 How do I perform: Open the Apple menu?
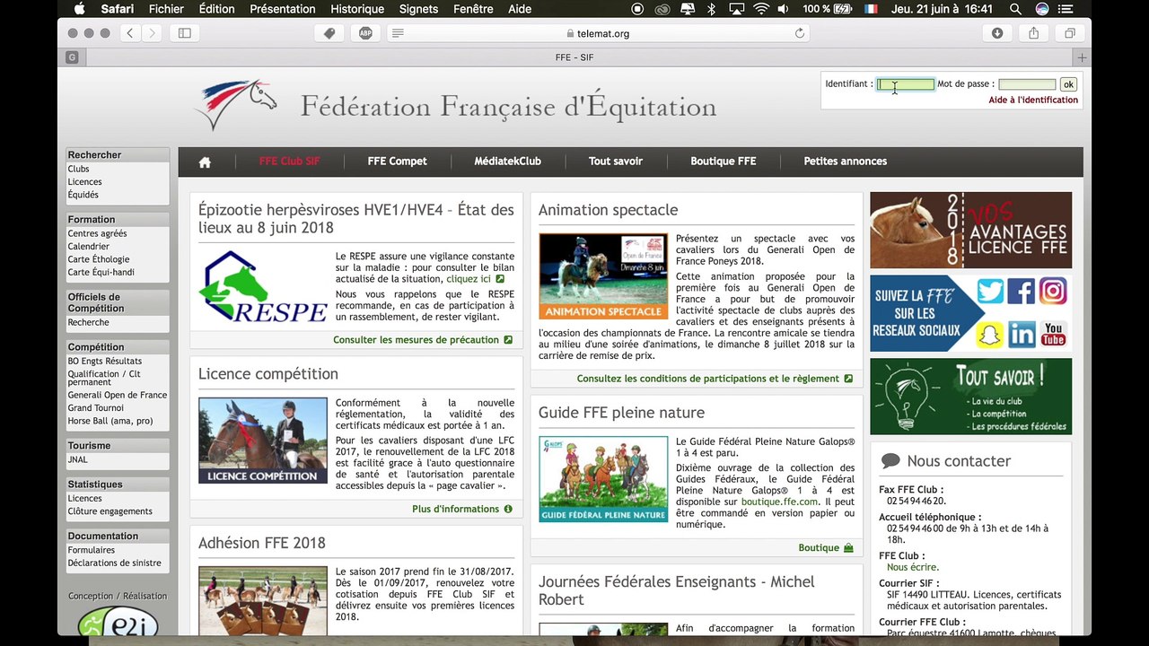tap(79, 9)
